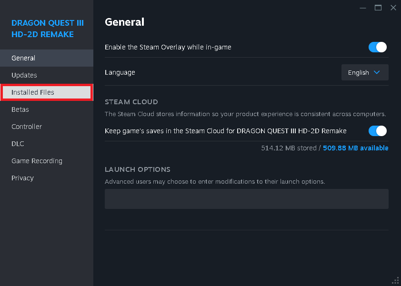
Task: Toggle the Steam Overlay while in-game switch
Action: click(377, 47)
